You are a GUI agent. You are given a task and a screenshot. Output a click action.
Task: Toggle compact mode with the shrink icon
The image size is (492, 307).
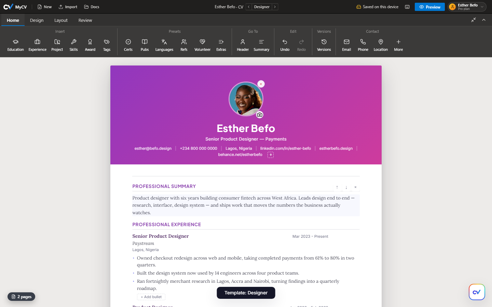[x=474, y=20]
